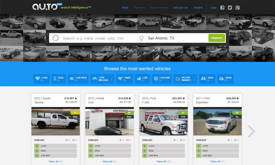Click views eye icon on Honda Civic card
Screen dimensions: 275x165
click(x=121, y=140)
